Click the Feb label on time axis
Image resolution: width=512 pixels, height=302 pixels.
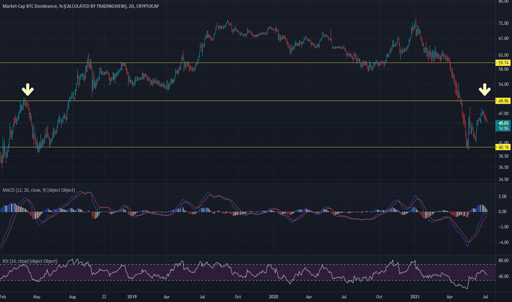click(x=3, y=297)
